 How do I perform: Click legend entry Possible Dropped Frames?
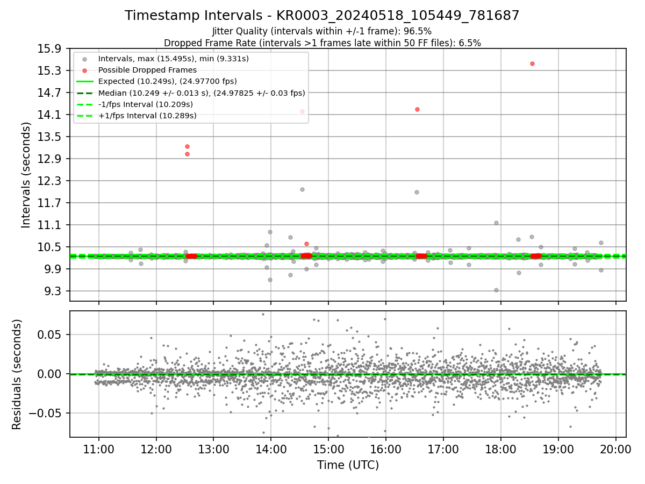(147, 70)
